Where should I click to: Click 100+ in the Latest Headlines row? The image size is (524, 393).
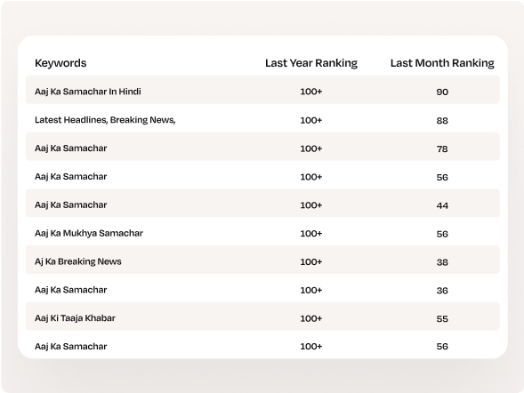tap(311, 120)
